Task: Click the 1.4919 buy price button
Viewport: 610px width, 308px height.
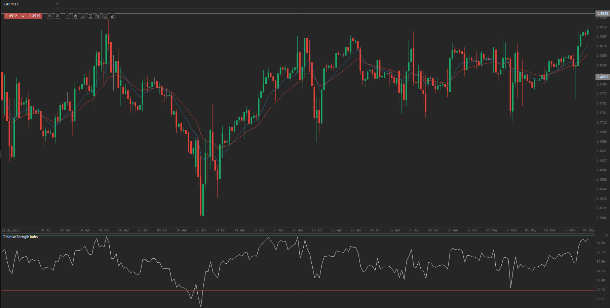Action: (35, 16)
